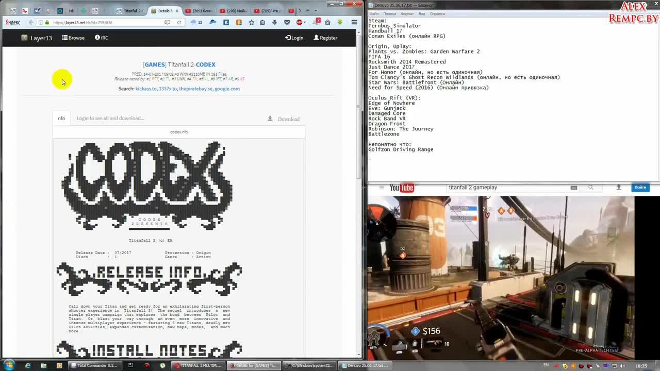This screenshot has width=660, height=371.
Task: Click the Download button above the nfo
Action: coord(284,119)
